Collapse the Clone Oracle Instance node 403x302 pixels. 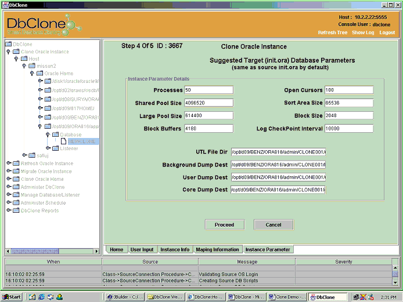[x=9, y=52]
